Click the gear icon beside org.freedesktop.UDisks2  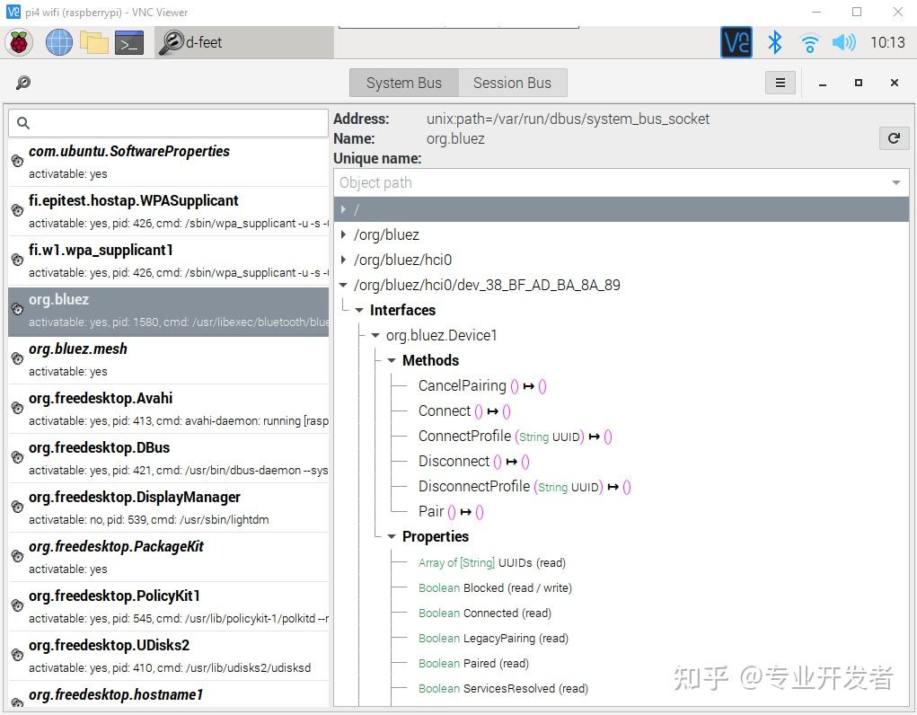[18, 655]
